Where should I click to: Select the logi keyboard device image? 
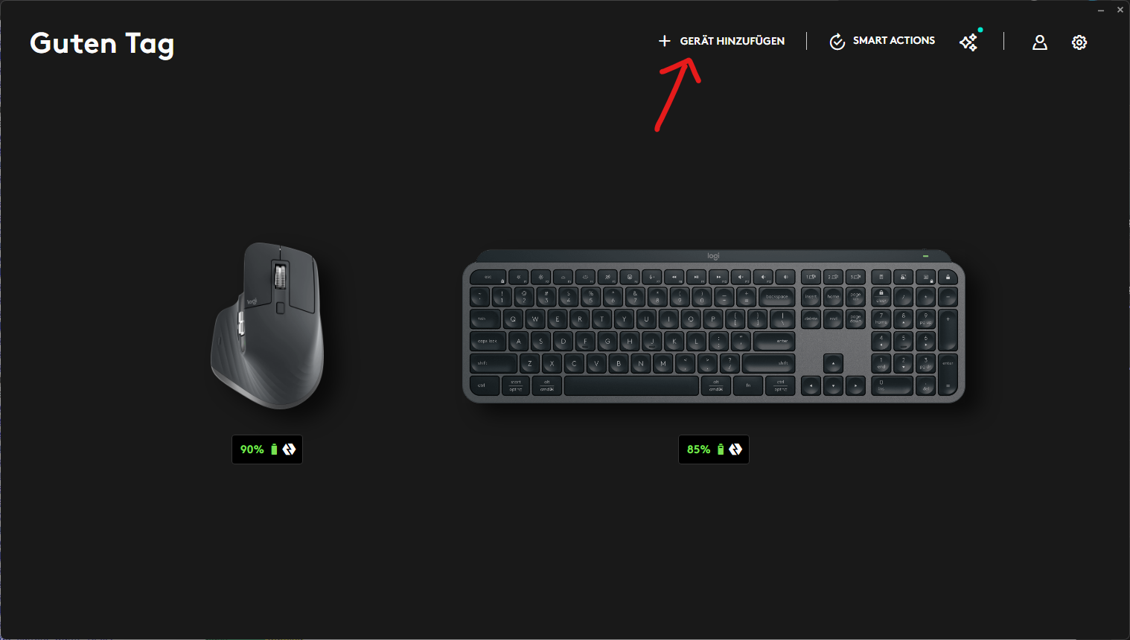[714, 326]
